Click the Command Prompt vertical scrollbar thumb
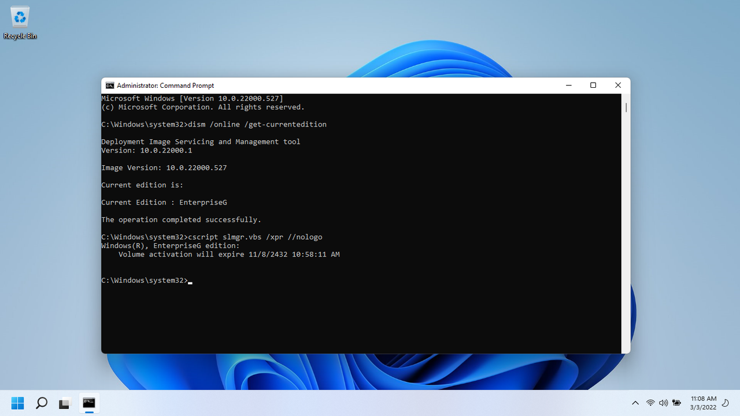The image size is (740, 416). 626,107
